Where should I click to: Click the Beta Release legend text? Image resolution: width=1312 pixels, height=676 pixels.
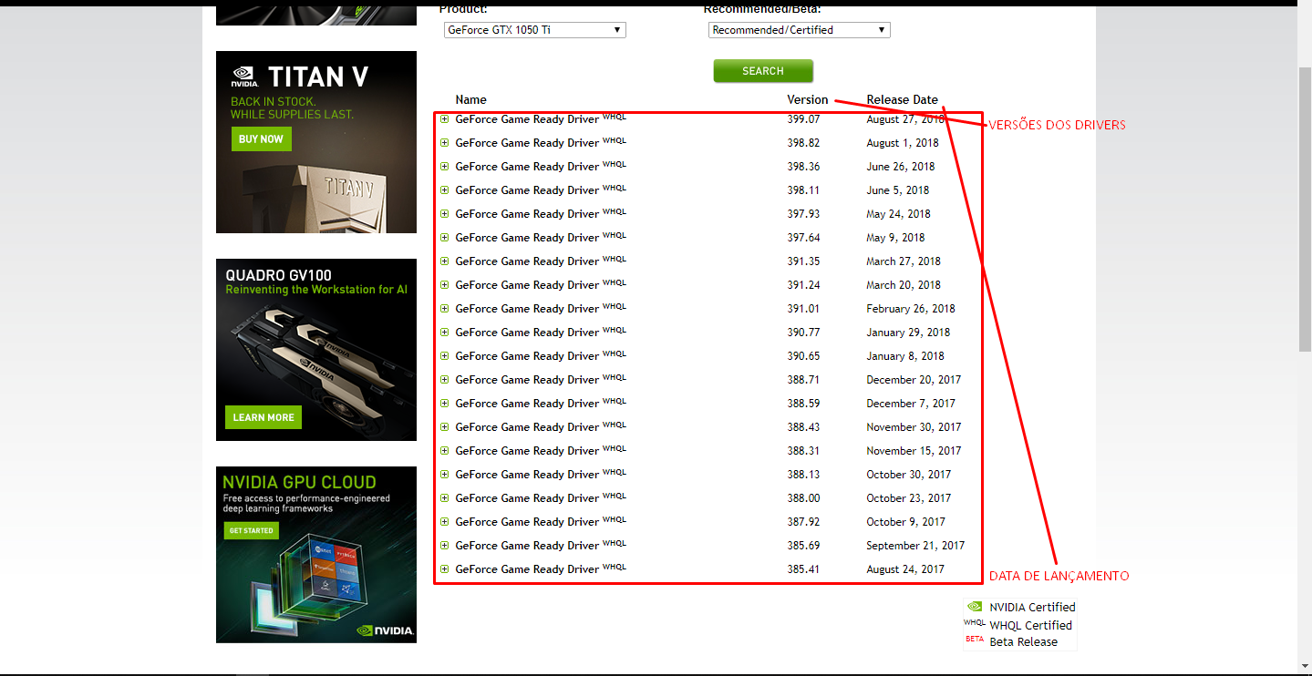click(1023, 641)
